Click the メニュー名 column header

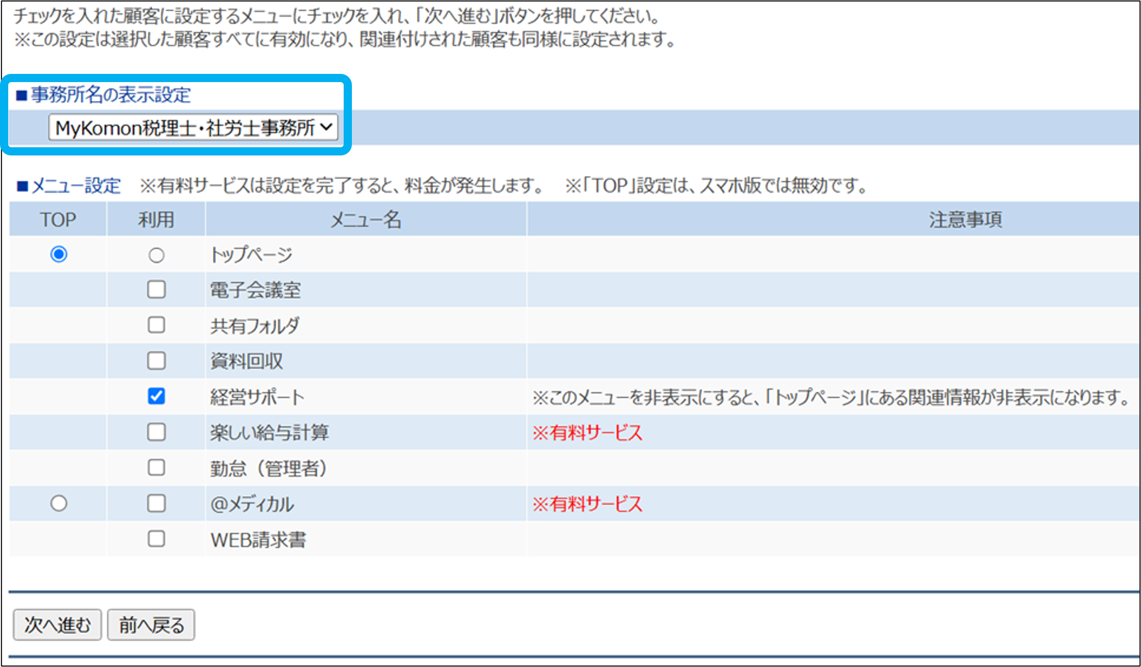[x=365, y=220]
